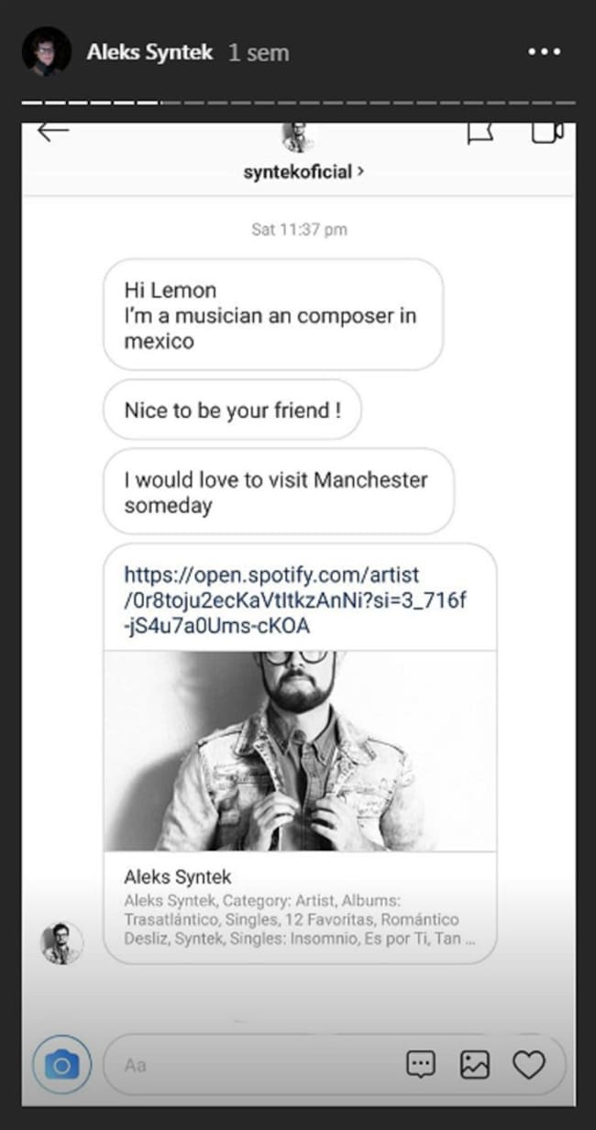Click the "Nice to be your friend !" message
This screenshot has width=596, height=1130.
pos(232,410)
